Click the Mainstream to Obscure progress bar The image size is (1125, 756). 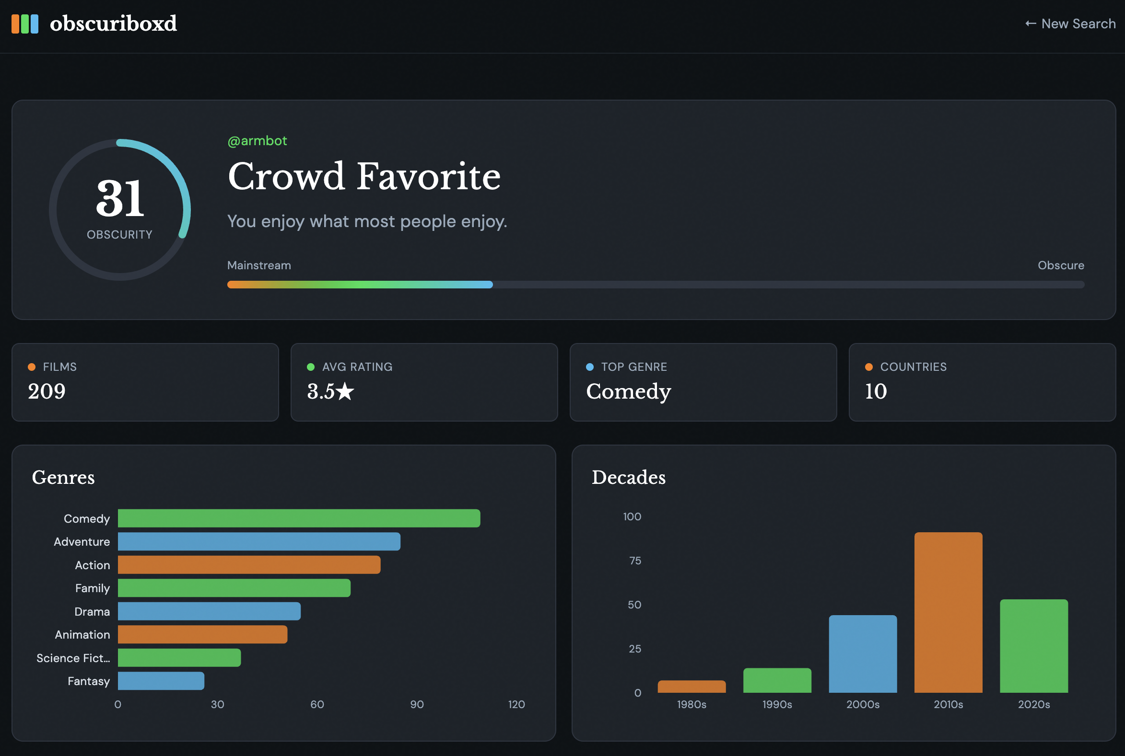[x=656, y=285]
